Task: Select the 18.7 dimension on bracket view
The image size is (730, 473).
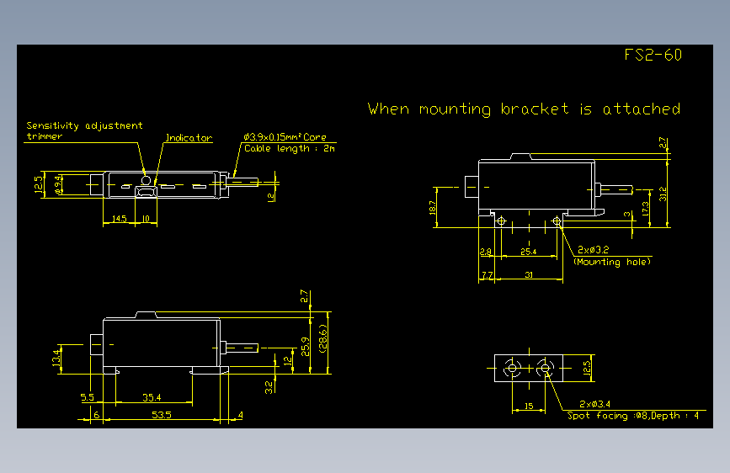Action: pyautogui.click(x=433, y=208)
